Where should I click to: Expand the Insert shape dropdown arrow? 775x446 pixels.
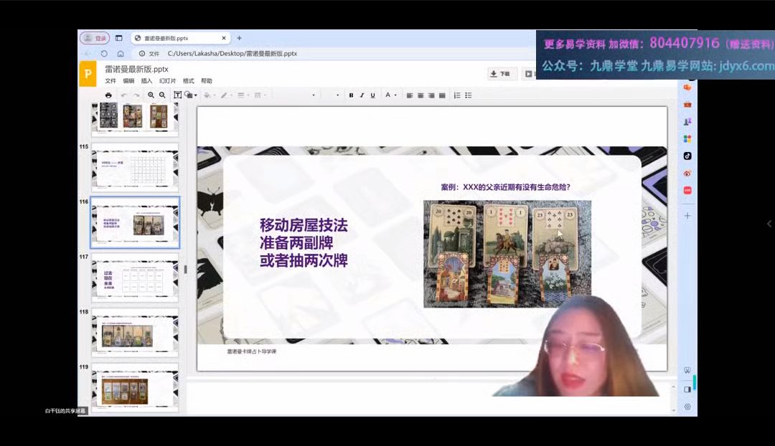195,95
